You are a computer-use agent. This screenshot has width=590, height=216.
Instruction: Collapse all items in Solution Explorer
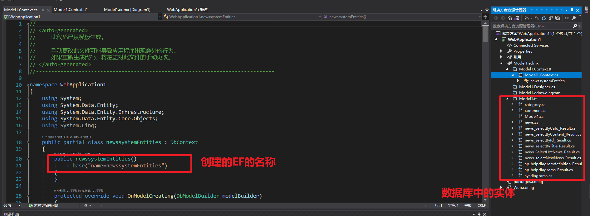click(x=551, y=18)
